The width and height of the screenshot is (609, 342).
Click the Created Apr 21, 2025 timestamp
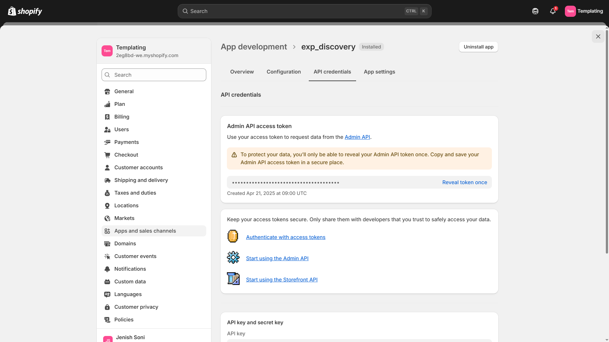pos(267,193)
